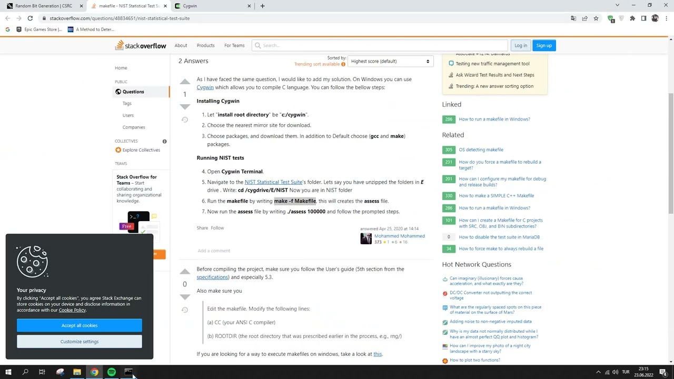Downvote the Cygwin answer with score 1
This screenshot has width=674, height=379.
[x=185, y=106]
